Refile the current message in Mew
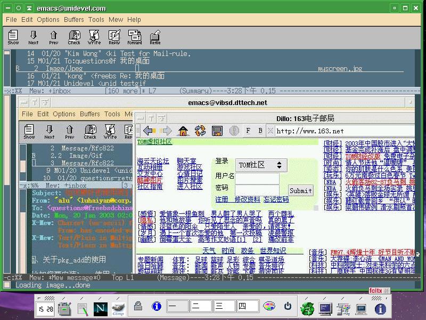 pos(155,35)
